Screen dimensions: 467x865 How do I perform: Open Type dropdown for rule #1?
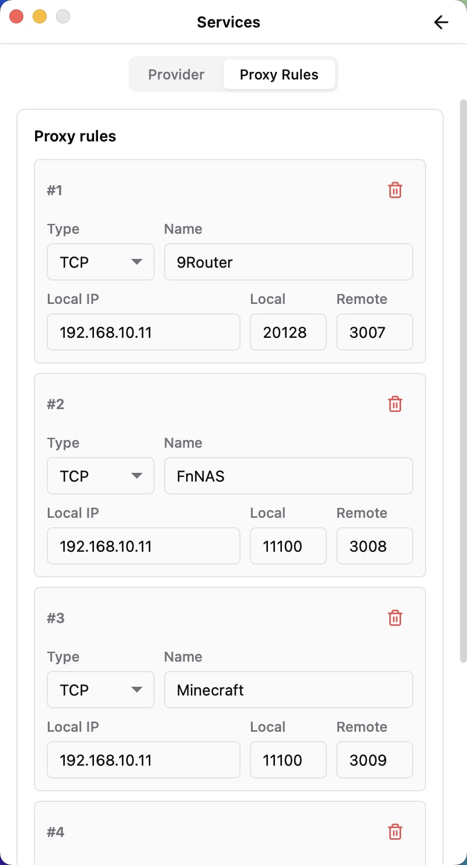(x=100, y=262)
